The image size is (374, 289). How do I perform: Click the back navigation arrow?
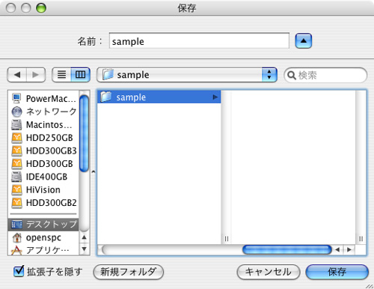tap(17, 75)
